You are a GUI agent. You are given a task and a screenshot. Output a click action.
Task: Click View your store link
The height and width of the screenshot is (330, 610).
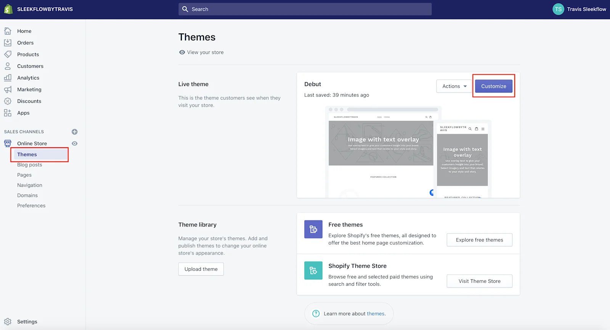(x=205, y=52)
